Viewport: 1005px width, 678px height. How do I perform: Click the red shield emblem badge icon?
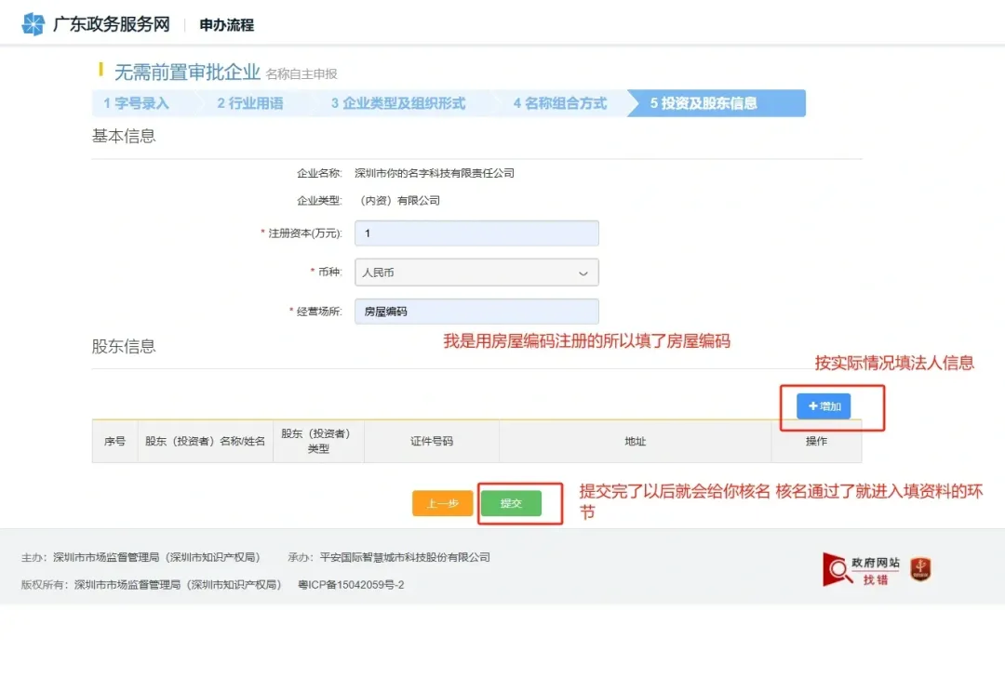click(918, 570)
